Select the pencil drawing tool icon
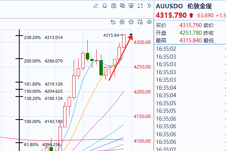226x151 pixels. coord(95,6)
